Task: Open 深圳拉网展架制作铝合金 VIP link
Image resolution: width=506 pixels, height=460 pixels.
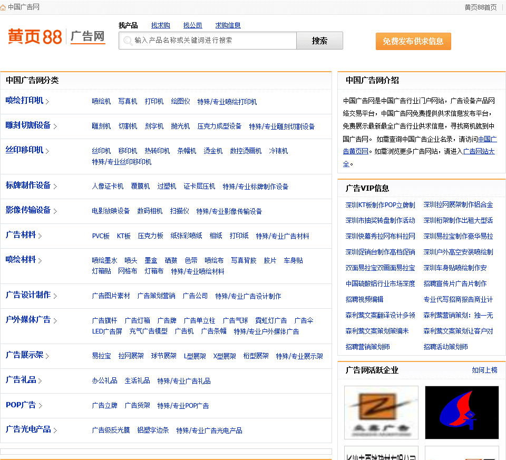Action: (458, 205)
